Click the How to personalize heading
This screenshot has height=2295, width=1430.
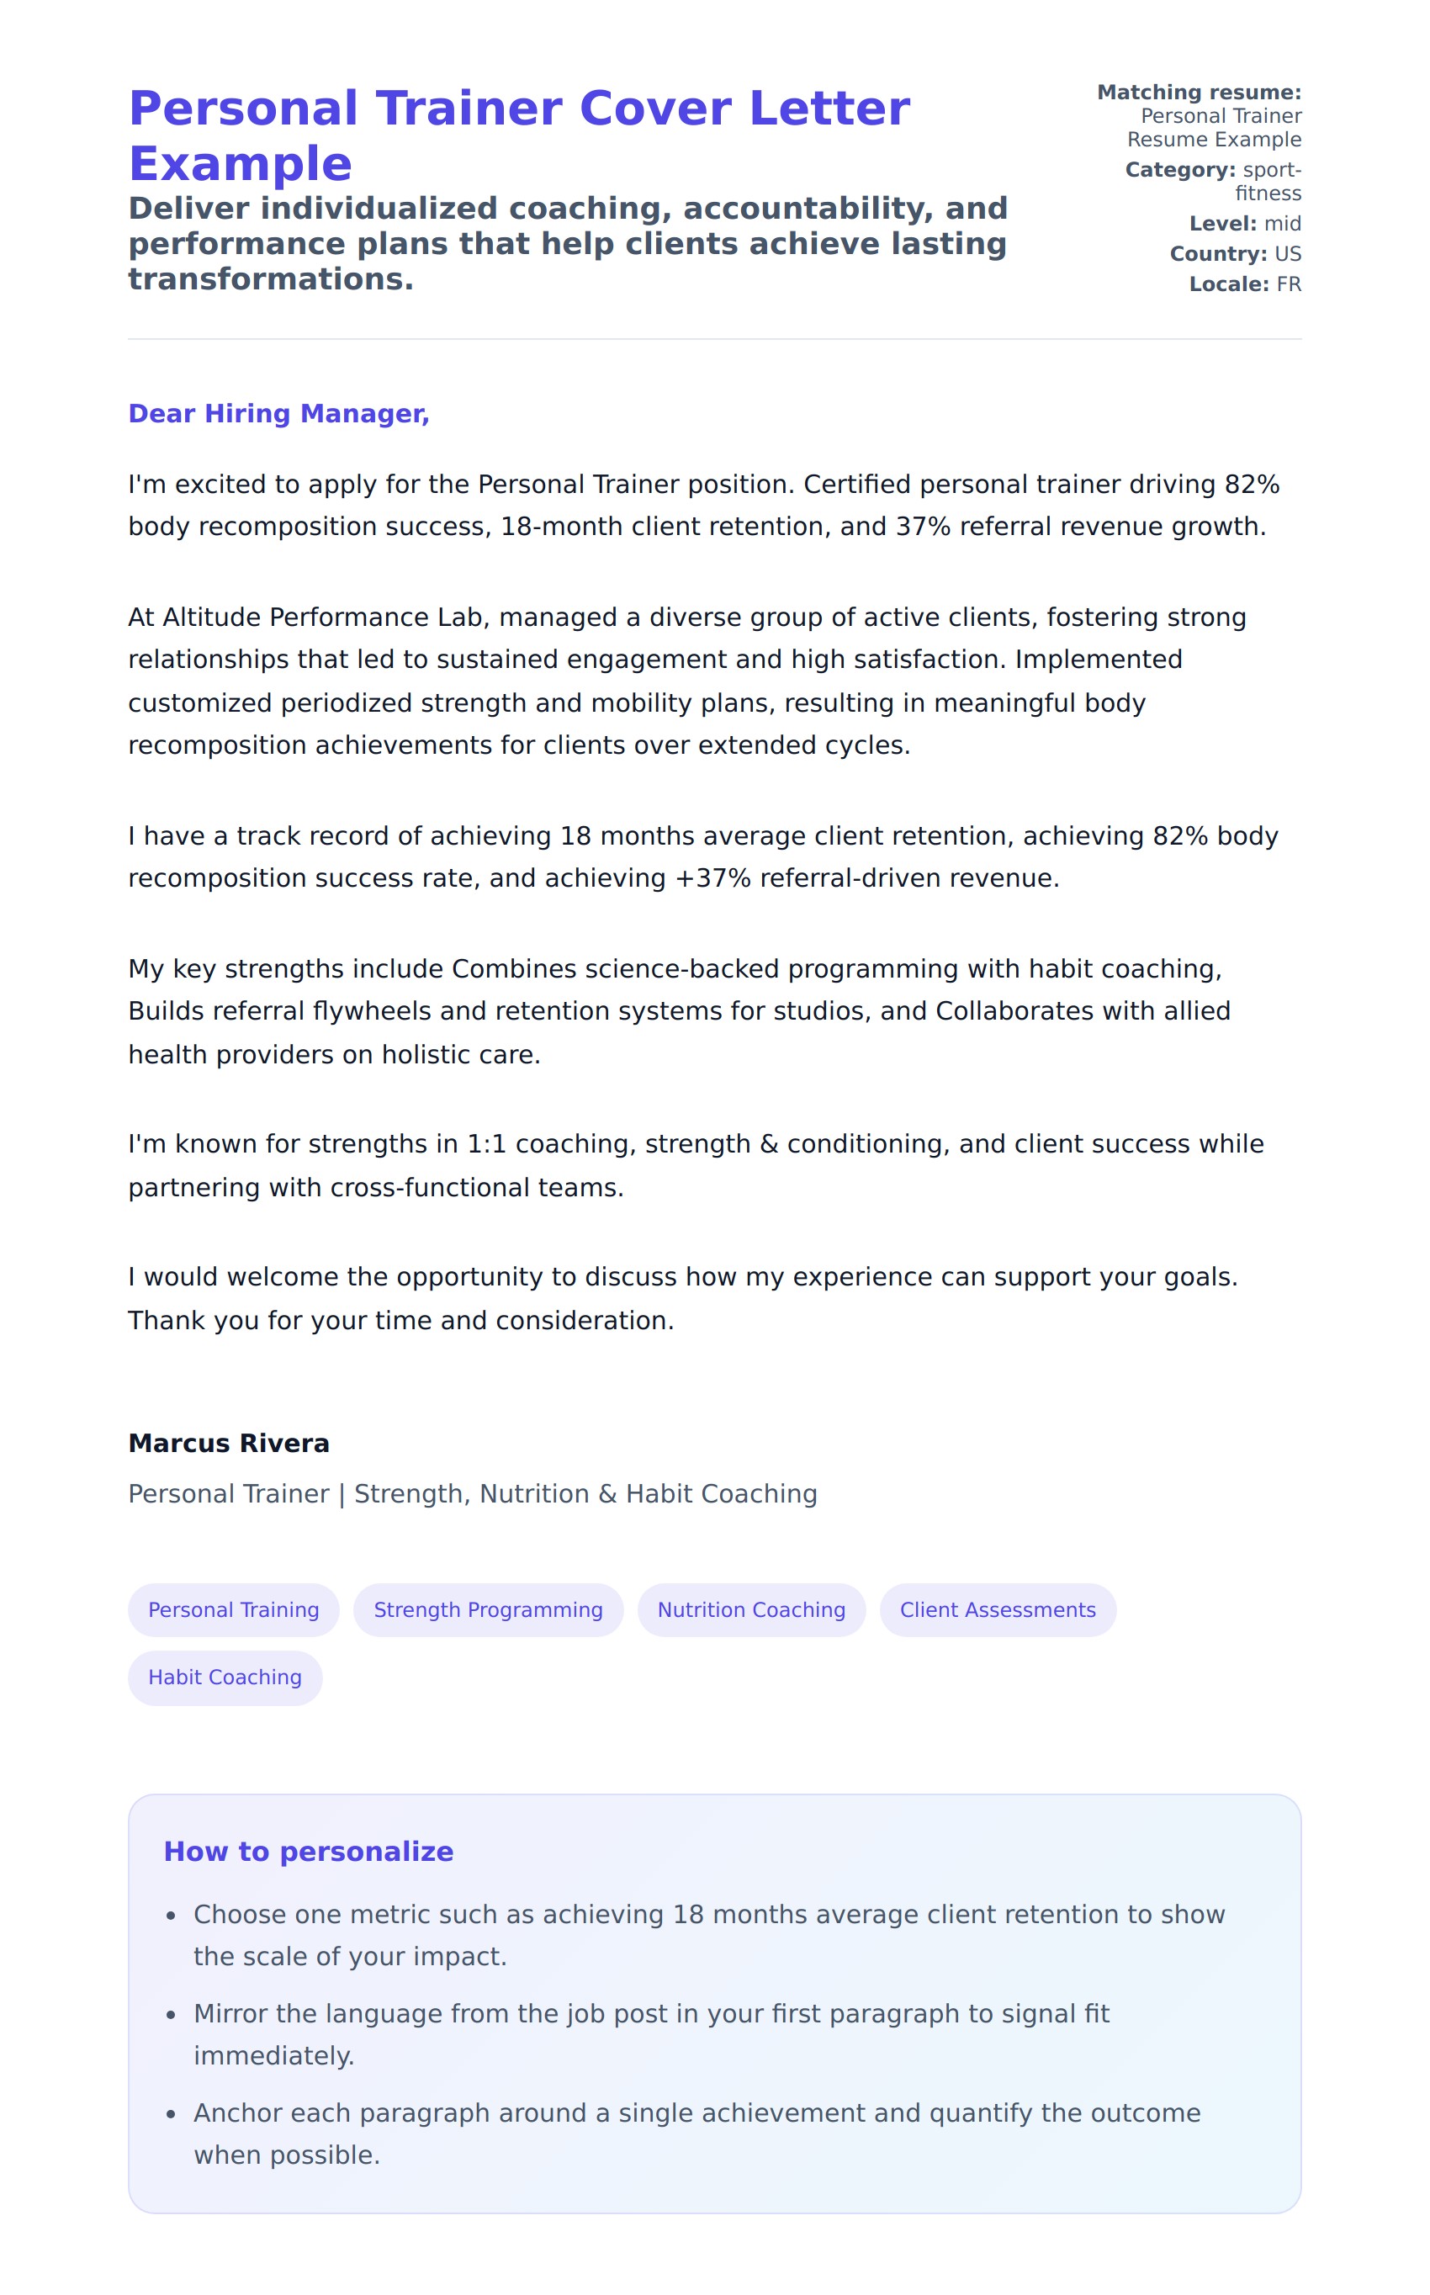[x=309, y=1852]
